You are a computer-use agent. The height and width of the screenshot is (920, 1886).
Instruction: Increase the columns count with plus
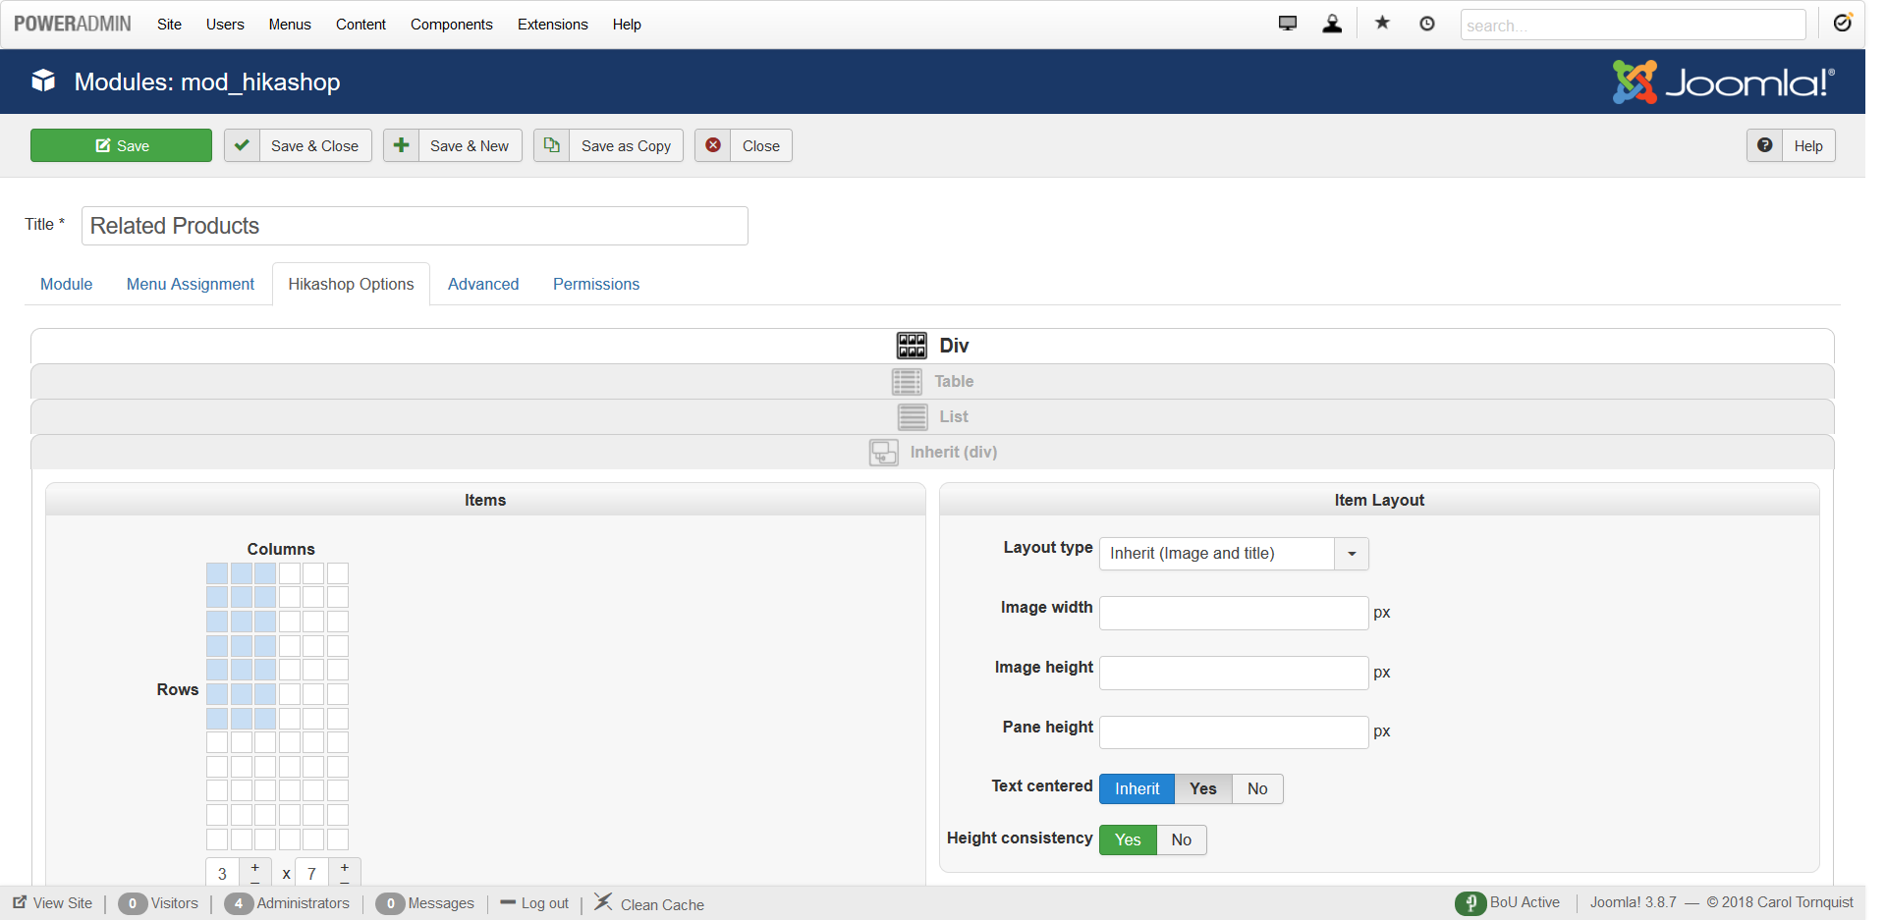(x=255, y=868)
